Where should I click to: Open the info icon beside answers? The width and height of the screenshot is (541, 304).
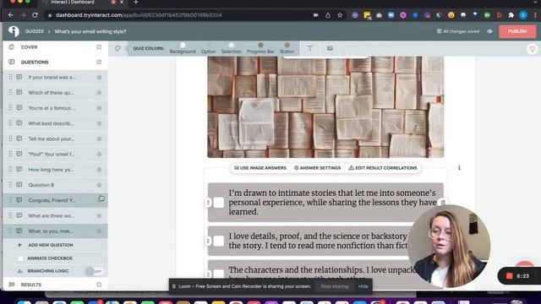point(459,168)
